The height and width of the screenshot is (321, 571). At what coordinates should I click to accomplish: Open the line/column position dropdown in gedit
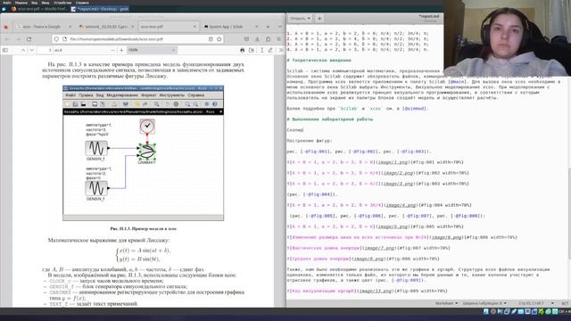click(x=535, y=303)
